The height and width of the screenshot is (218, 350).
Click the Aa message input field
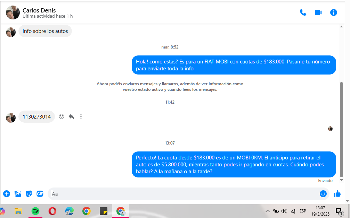tap(183, 194)
